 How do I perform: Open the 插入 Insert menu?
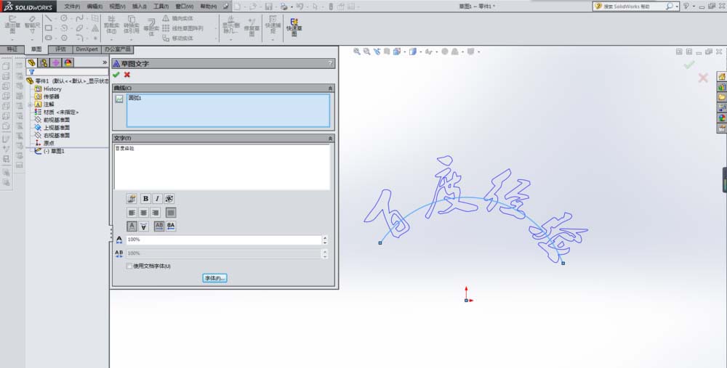[140, 7]
